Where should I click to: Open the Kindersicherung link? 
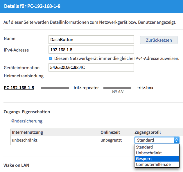click(26, 121)
